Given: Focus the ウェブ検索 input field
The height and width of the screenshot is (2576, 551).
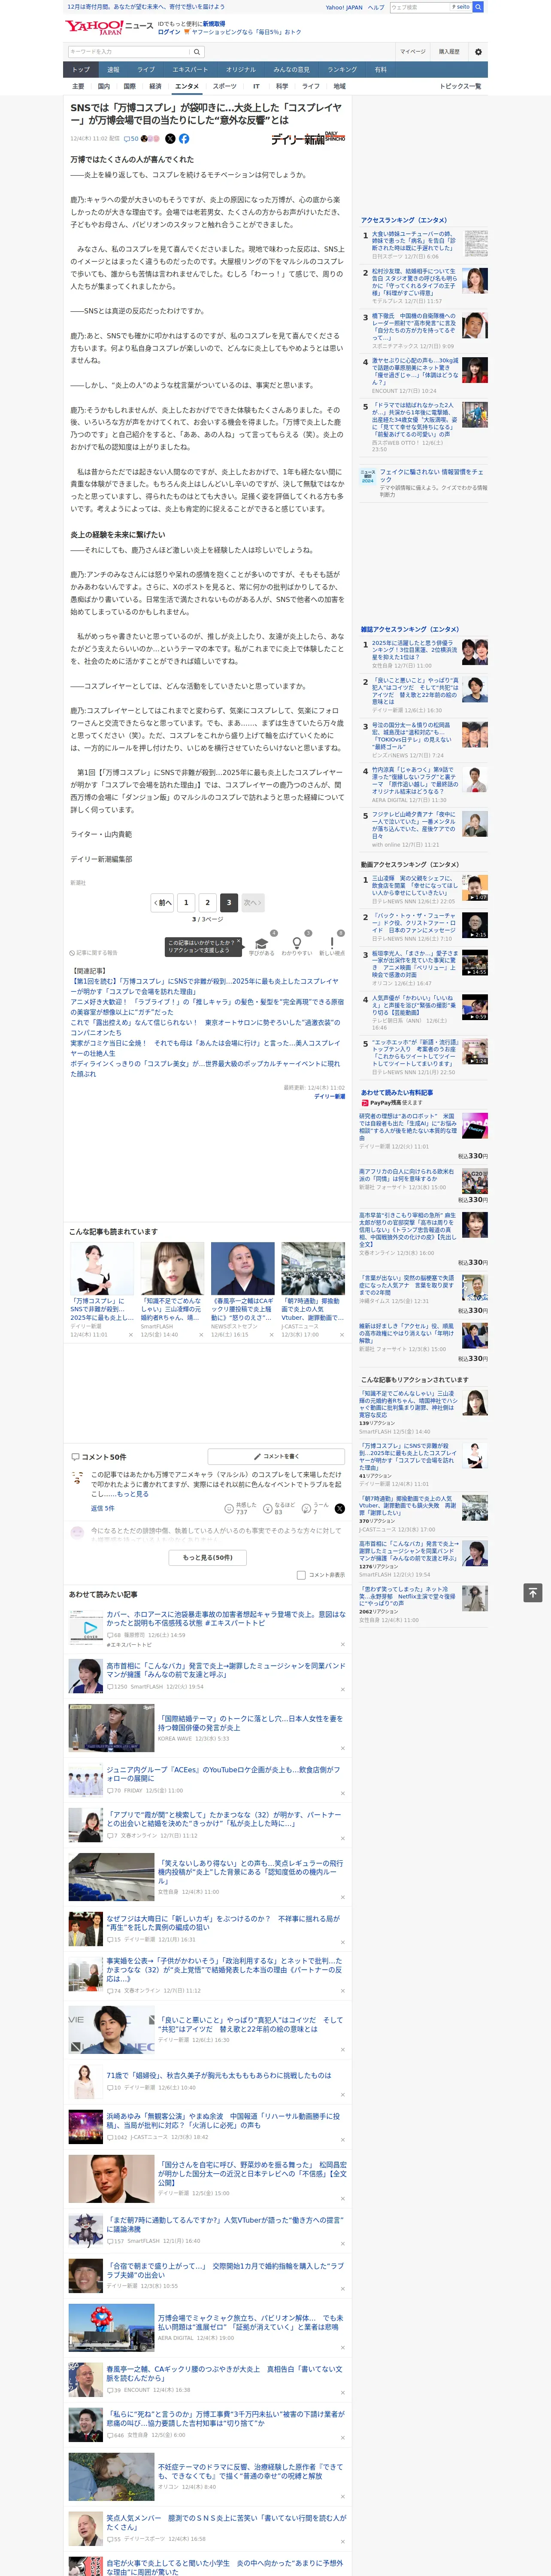Looking at the screenshot, I should click(419, 7).
